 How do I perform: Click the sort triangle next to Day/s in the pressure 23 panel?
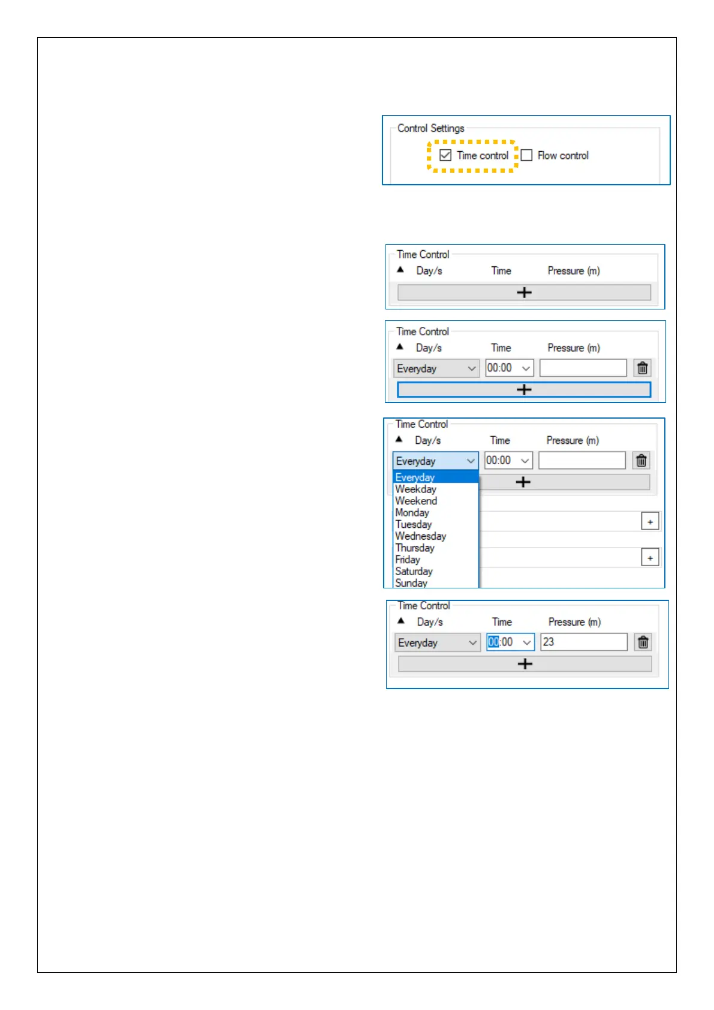(401, 621)
